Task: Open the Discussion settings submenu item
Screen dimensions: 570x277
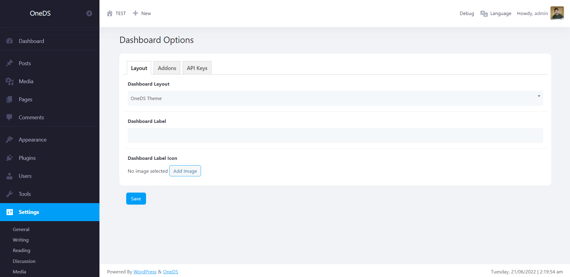Action: [x=24, y=261]
